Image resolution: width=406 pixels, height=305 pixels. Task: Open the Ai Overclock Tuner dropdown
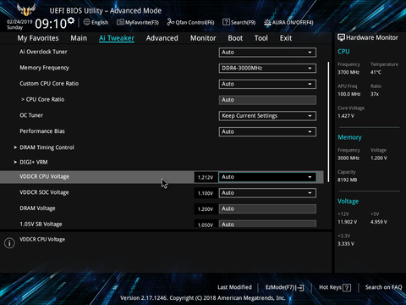(267, 53)
